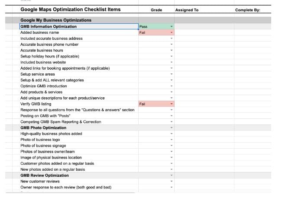Open Grade dropdown for GMB Information Optimization
The width and height of the screenshot is (292, 204).
[172, 26]
